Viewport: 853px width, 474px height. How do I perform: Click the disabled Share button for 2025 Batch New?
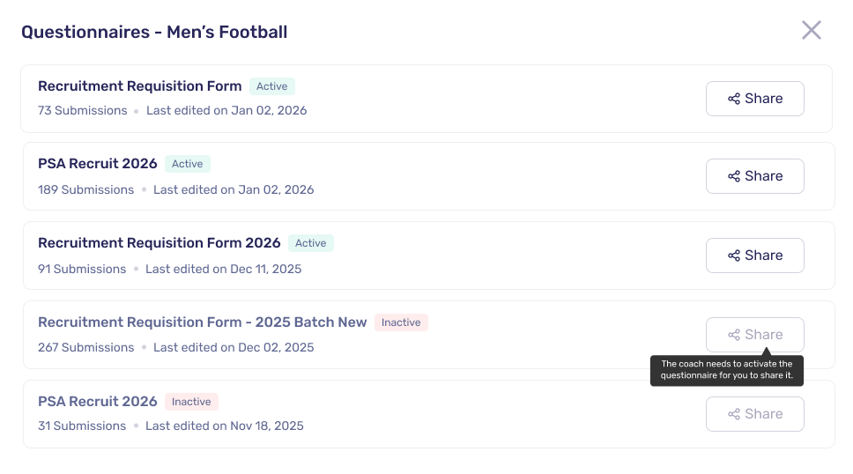pos(755,335)
